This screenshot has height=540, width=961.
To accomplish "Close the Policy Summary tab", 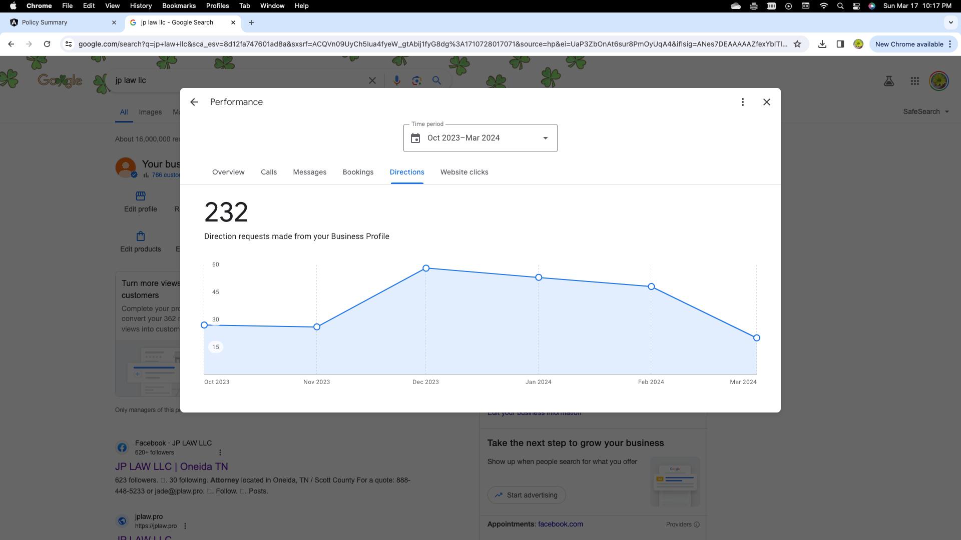I will tap(114, 22).
